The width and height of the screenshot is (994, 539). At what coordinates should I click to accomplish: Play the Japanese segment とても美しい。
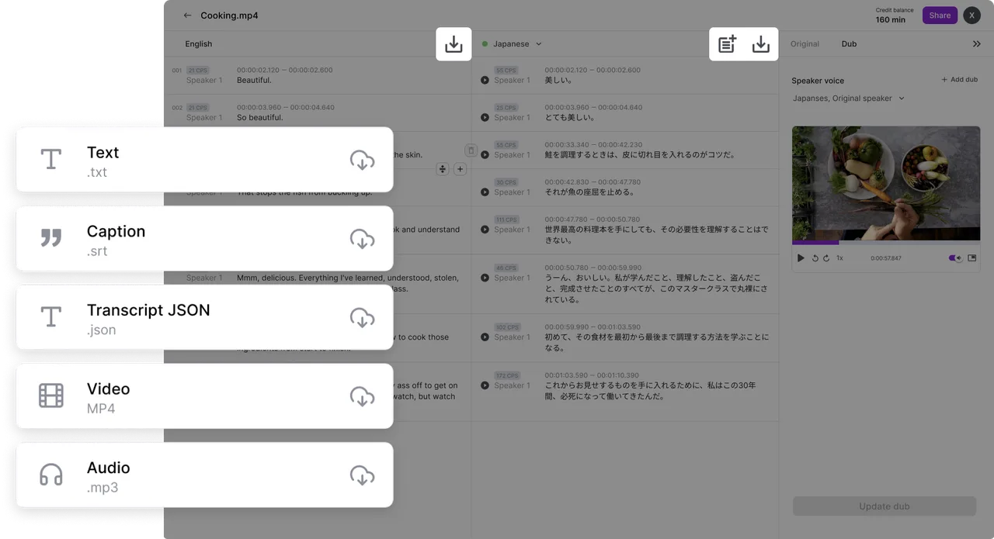(485, 118)
